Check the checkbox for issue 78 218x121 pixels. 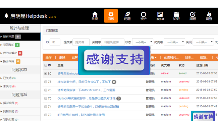[x=46, y=82]
